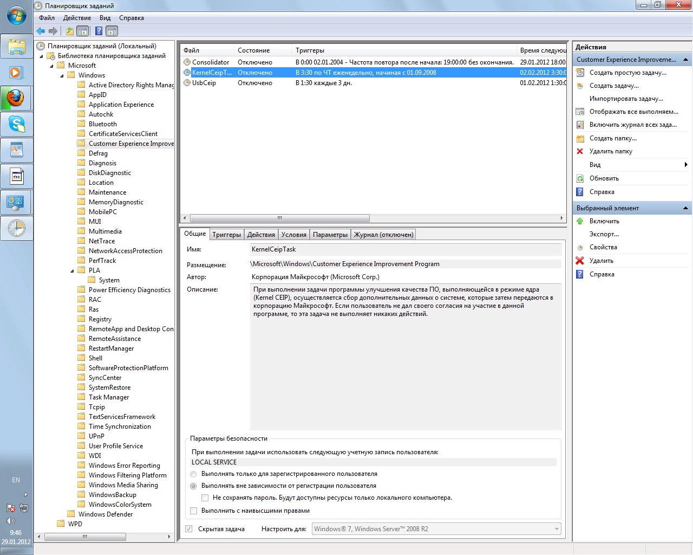Open Firefox from the taskbar
This screenshot has width=693, height=555.
click(16, 98)
